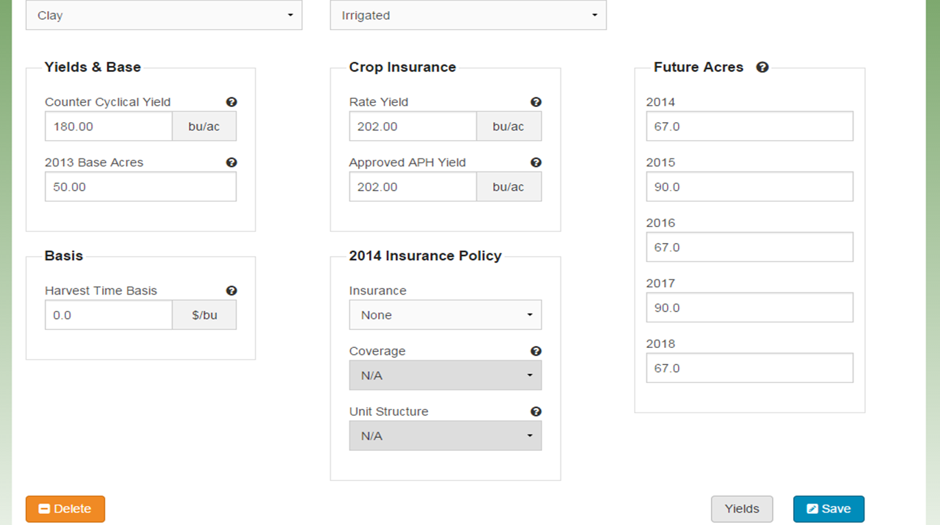Select the 2015 future acres field
Viewport: 940px width, 525px height.
(x=749, y=187)
